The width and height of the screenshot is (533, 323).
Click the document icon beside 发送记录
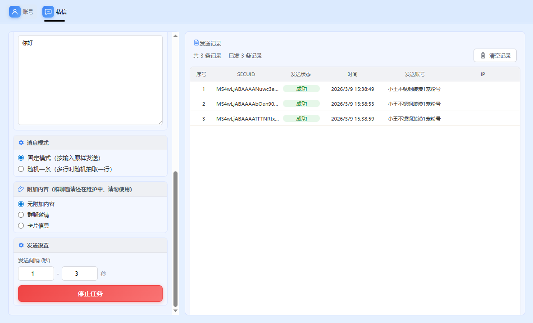click(196, 43)
